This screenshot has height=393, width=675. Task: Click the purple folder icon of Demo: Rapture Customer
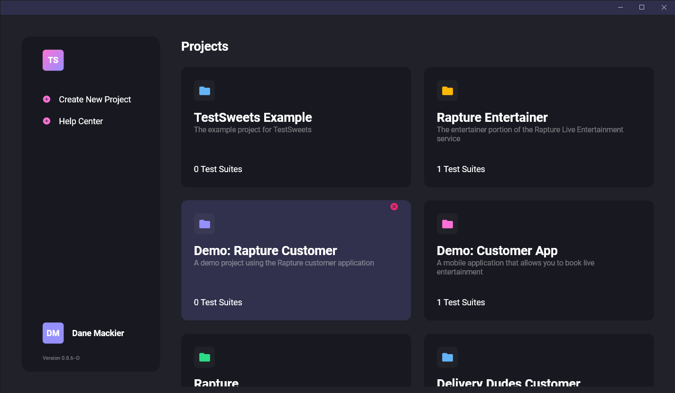pyautogui.click(x=204, y=224)
